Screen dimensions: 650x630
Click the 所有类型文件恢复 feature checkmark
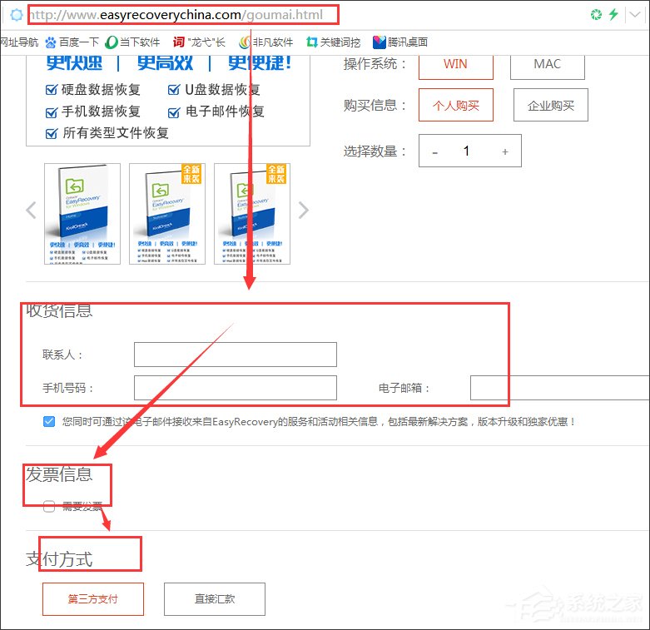(x=52, y=133)
